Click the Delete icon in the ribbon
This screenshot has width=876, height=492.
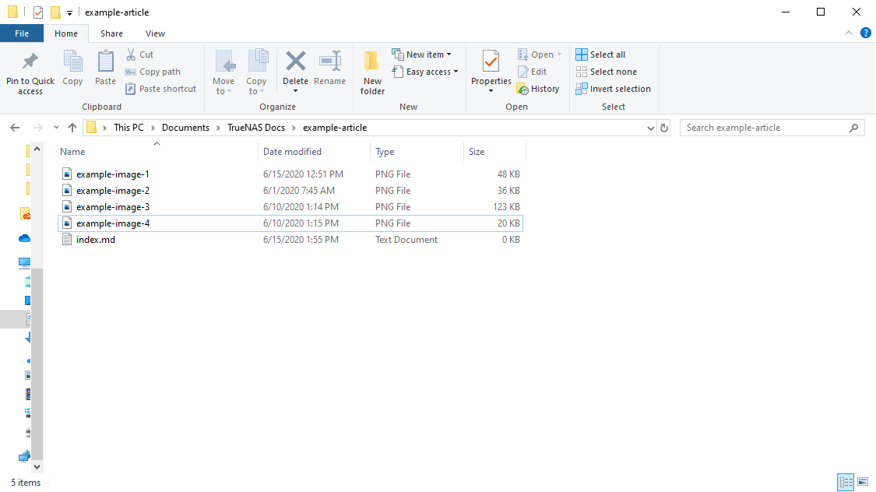pyautogui.click(x=295, y=61)
